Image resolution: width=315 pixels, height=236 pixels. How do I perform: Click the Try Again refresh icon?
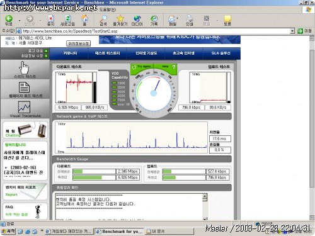click(x=134, y=67)
